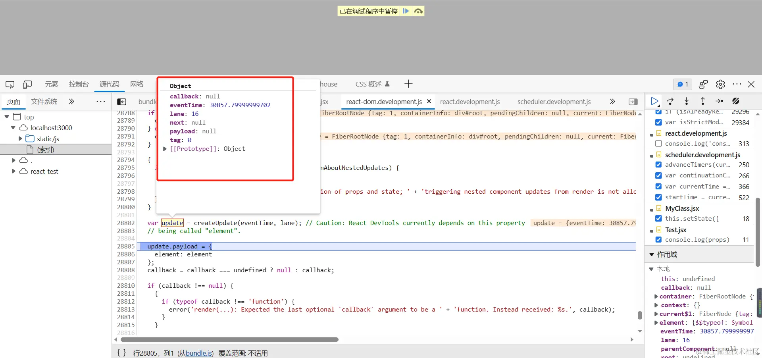Uncheck console.log(props) breakpoint in Test.jsx
The width and height of the screenshot is (762, 358).
[658, 239]
